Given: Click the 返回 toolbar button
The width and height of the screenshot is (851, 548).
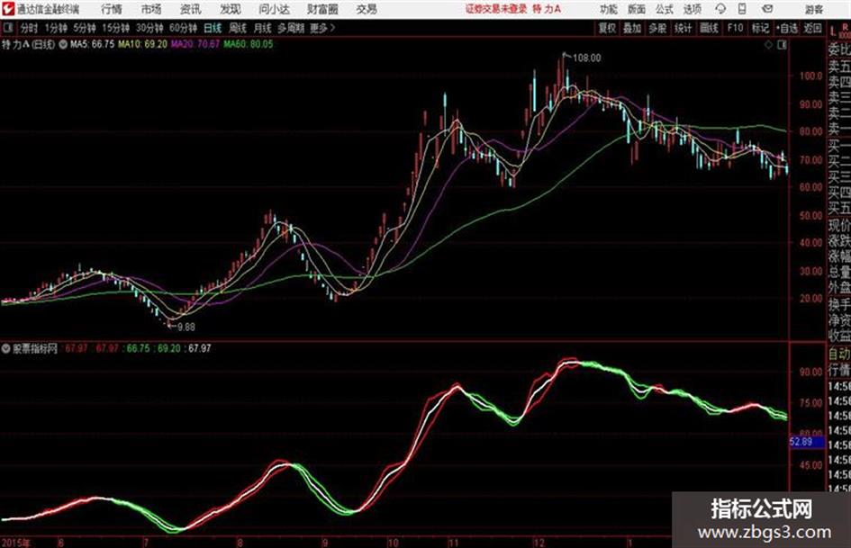Looking at the screenshot, I should (812, 28).
